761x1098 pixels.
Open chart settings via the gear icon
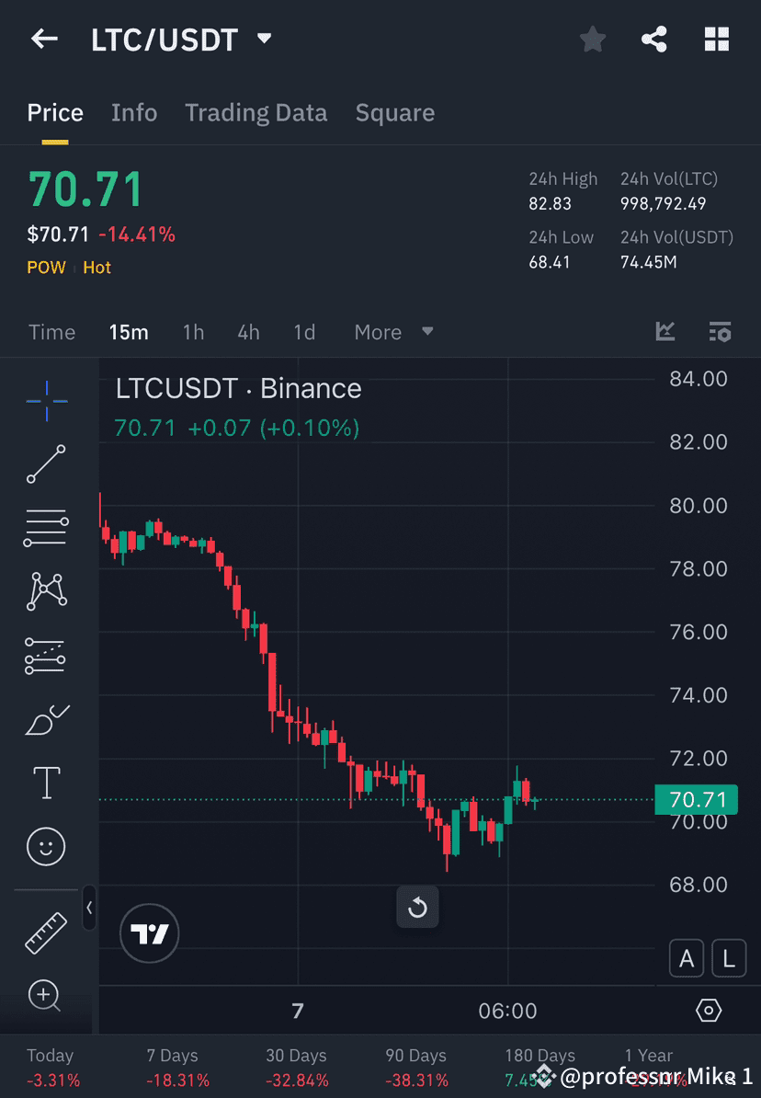point(708,1010)
